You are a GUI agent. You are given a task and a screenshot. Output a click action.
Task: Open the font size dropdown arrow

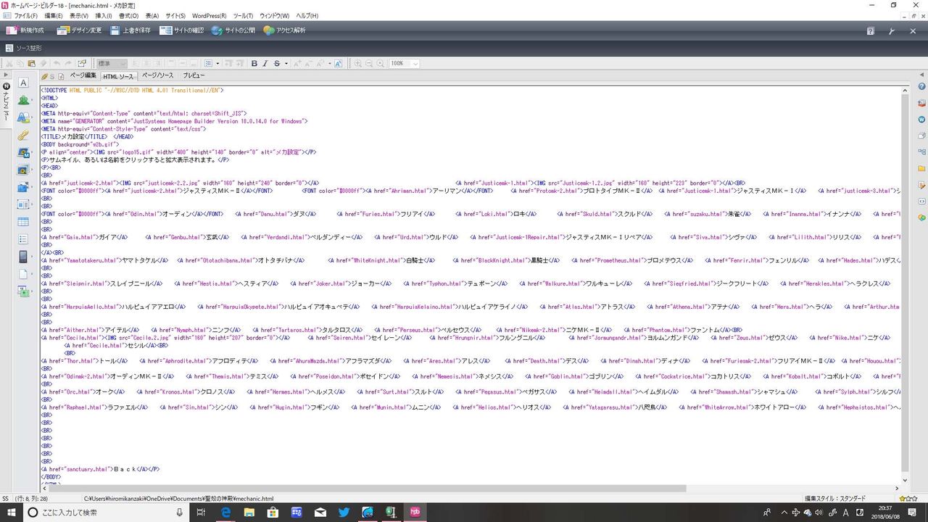(x=329, y=64)
